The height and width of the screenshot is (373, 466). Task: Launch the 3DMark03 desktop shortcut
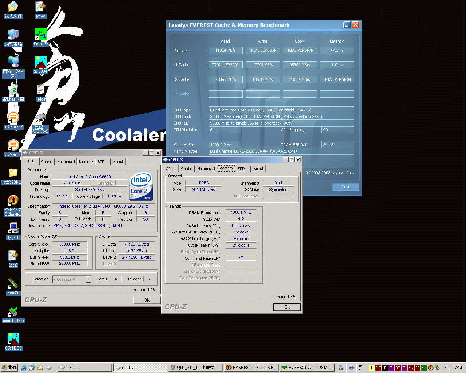pos(13,120)
